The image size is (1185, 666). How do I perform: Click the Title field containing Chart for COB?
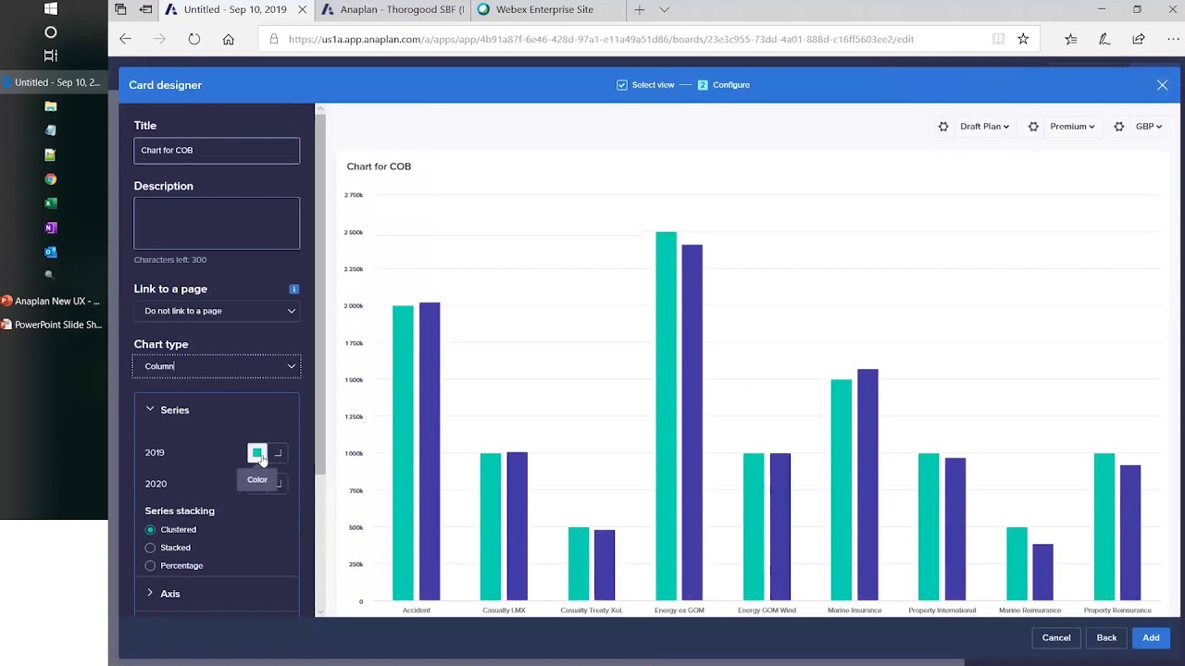tap(217, 151)
